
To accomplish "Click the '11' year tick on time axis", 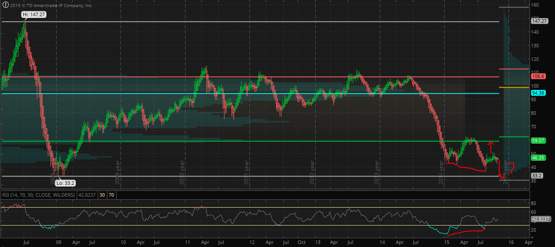I will pos(187,242).
